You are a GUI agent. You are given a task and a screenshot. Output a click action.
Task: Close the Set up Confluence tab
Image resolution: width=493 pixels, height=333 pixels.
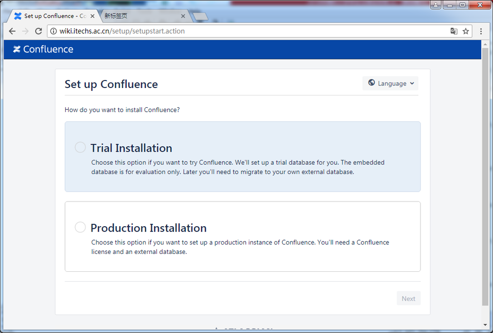point(92,16)
